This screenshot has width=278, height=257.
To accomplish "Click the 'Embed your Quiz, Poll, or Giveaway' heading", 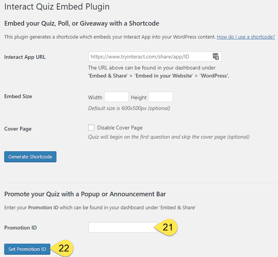I will 82,23.
